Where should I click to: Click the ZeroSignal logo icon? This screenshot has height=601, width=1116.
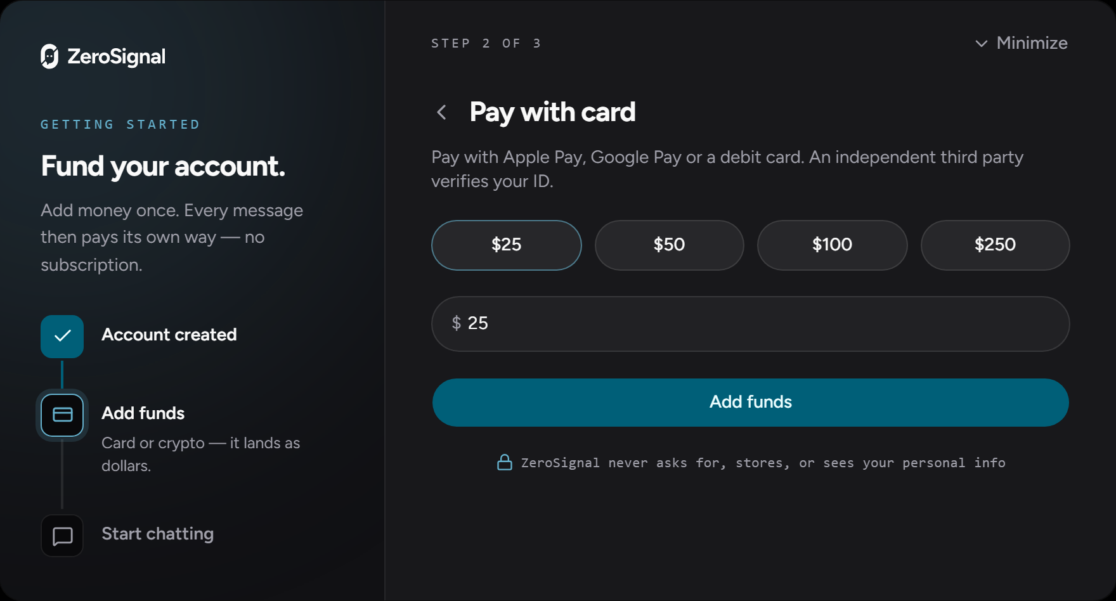tap(49, 56)
